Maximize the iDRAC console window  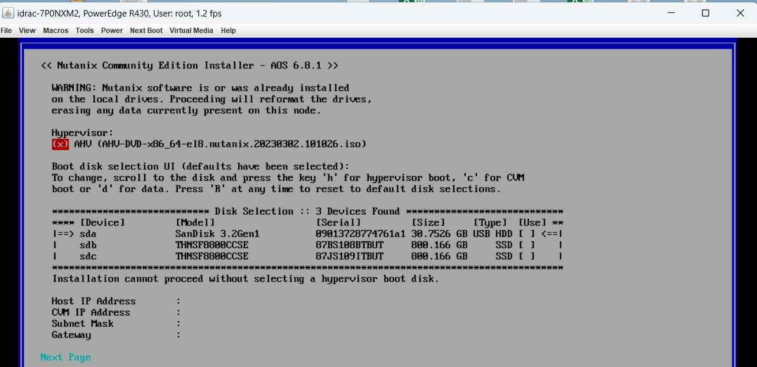click(706, 13)
